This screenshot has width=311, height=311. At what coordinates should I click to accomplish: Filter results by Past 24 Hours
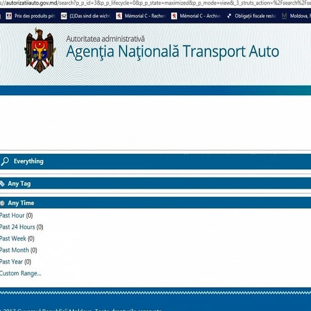17,227
